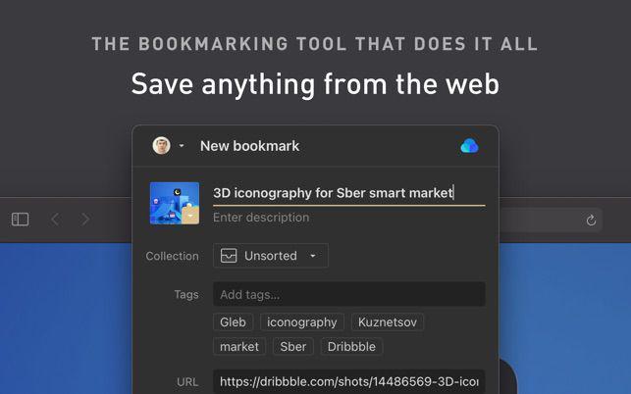
Task: Click the Tags label text
Action: coord(186,294)
